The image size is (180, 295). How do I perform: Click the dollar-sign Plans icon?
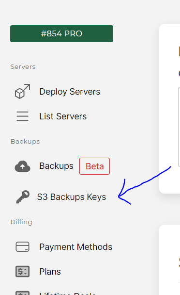[x=23, y=272]
